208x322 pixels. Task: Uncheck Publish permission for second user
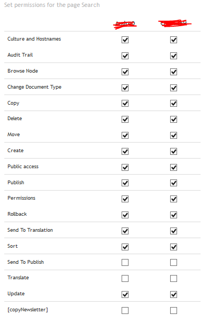click(x=173, y=183)
